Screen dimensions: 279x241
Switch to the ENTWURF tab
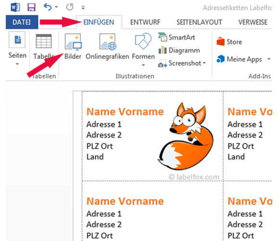pos(145,22)
